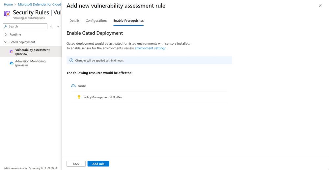Screen dimensions: 329x170
Task: Toggle the sidebar expand/collapse arrows control
Action: click(x=51, y=26)
